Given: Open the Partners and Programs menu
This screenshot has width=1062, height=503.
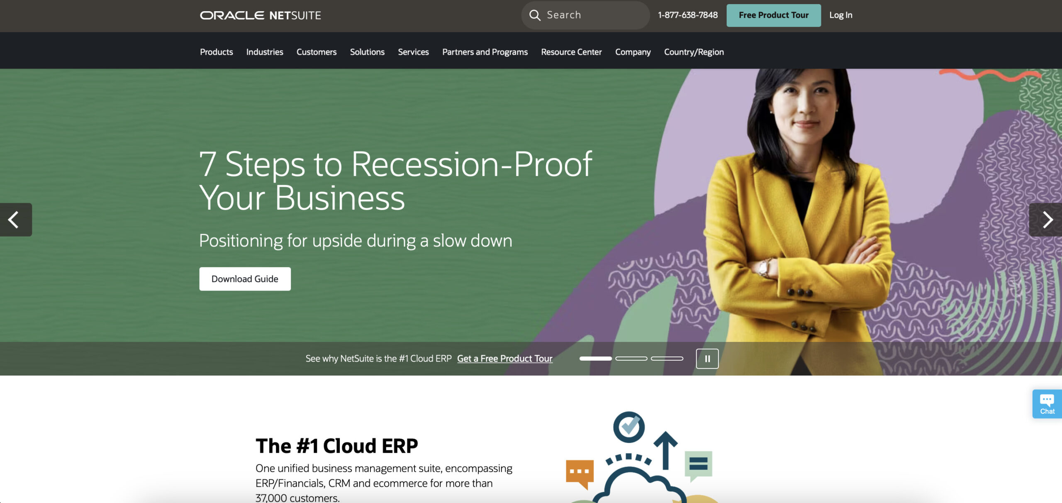Looking at the screenshot, I should click(x=485, y=51).
